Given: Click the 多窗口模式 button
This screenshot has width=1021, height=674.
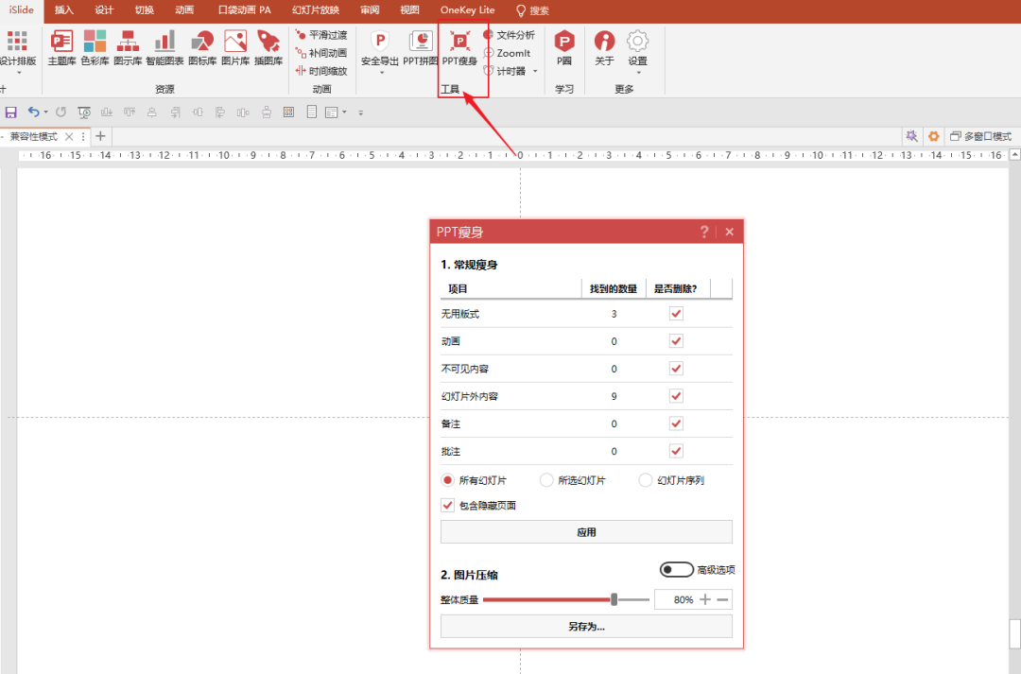Looking at the screenshot, I should click(980, 136).
